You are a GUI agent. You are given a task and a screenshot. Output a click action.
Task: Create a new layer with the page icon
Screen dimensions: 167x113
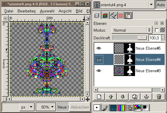coord(99,97)
